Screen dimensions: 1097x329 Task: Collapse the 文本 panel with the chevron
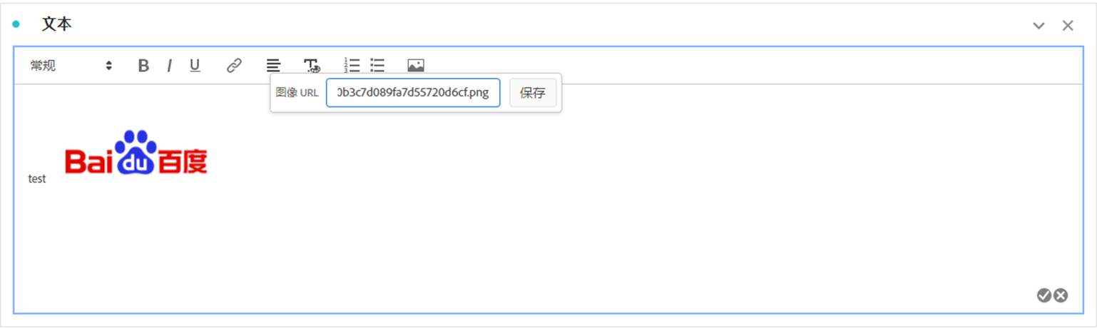(x=1039, y=26)
